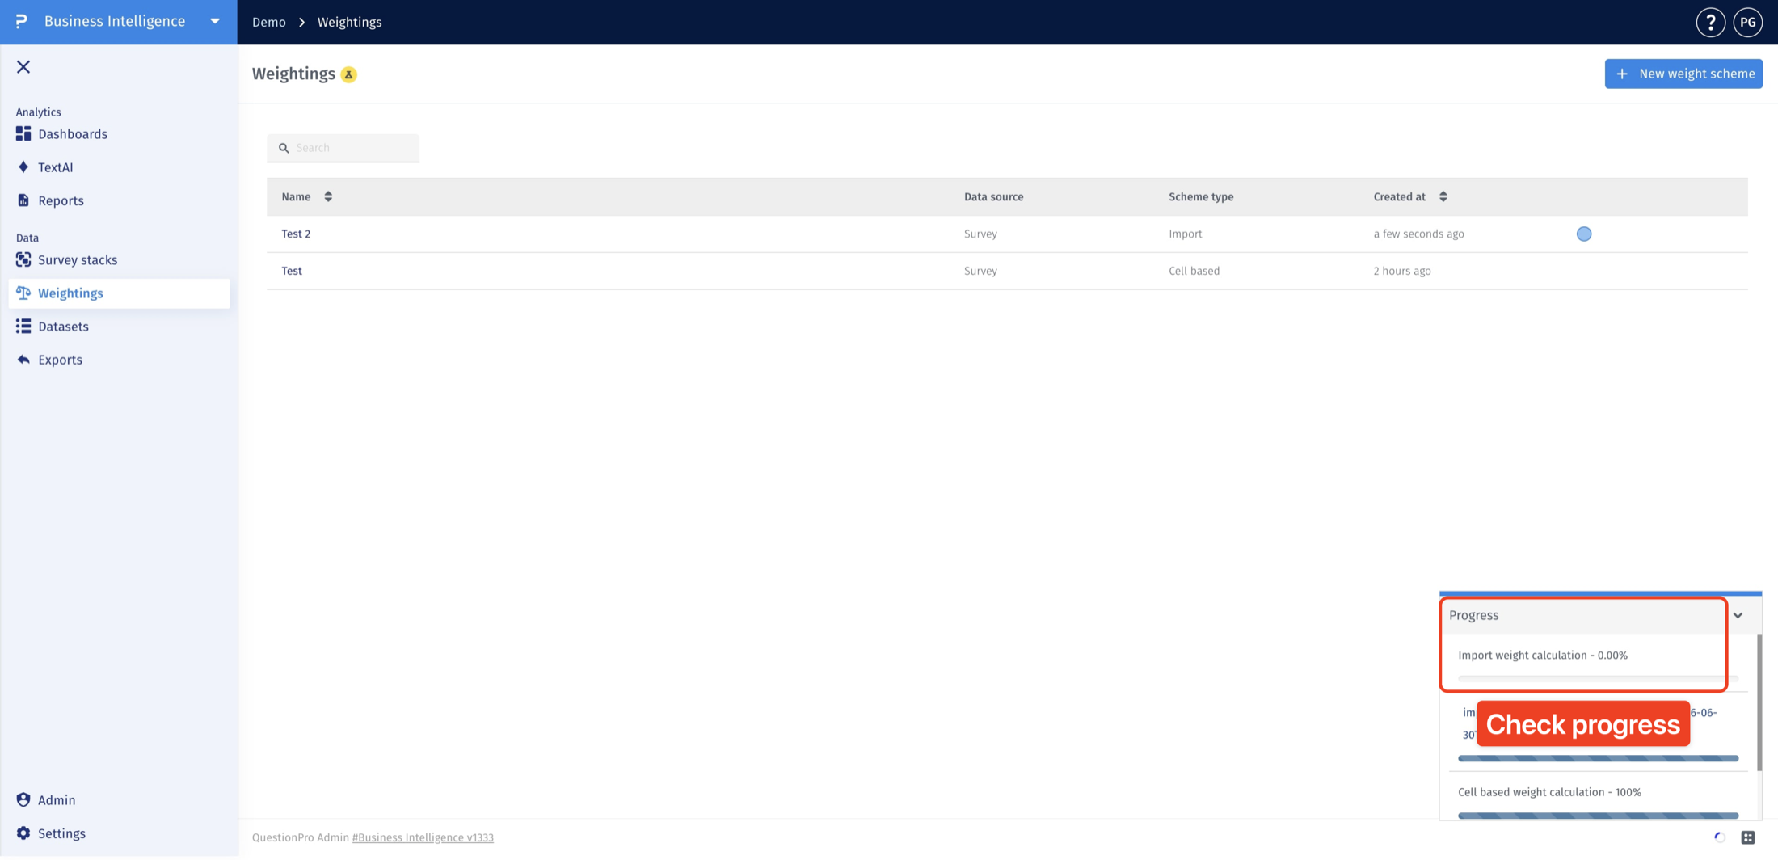The image size is (1778, 860).
Task: Open the help question mark icon
Action: [x=1710, y=22]
